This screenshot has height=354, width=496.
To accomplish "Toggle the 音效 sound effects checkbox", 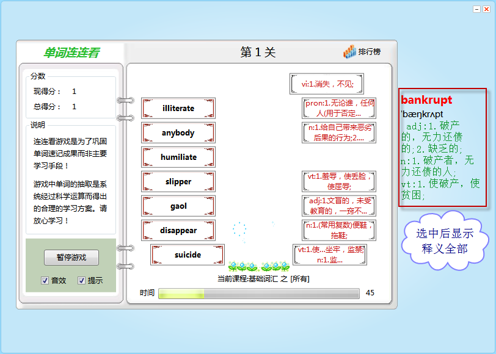I will [45, 281].
